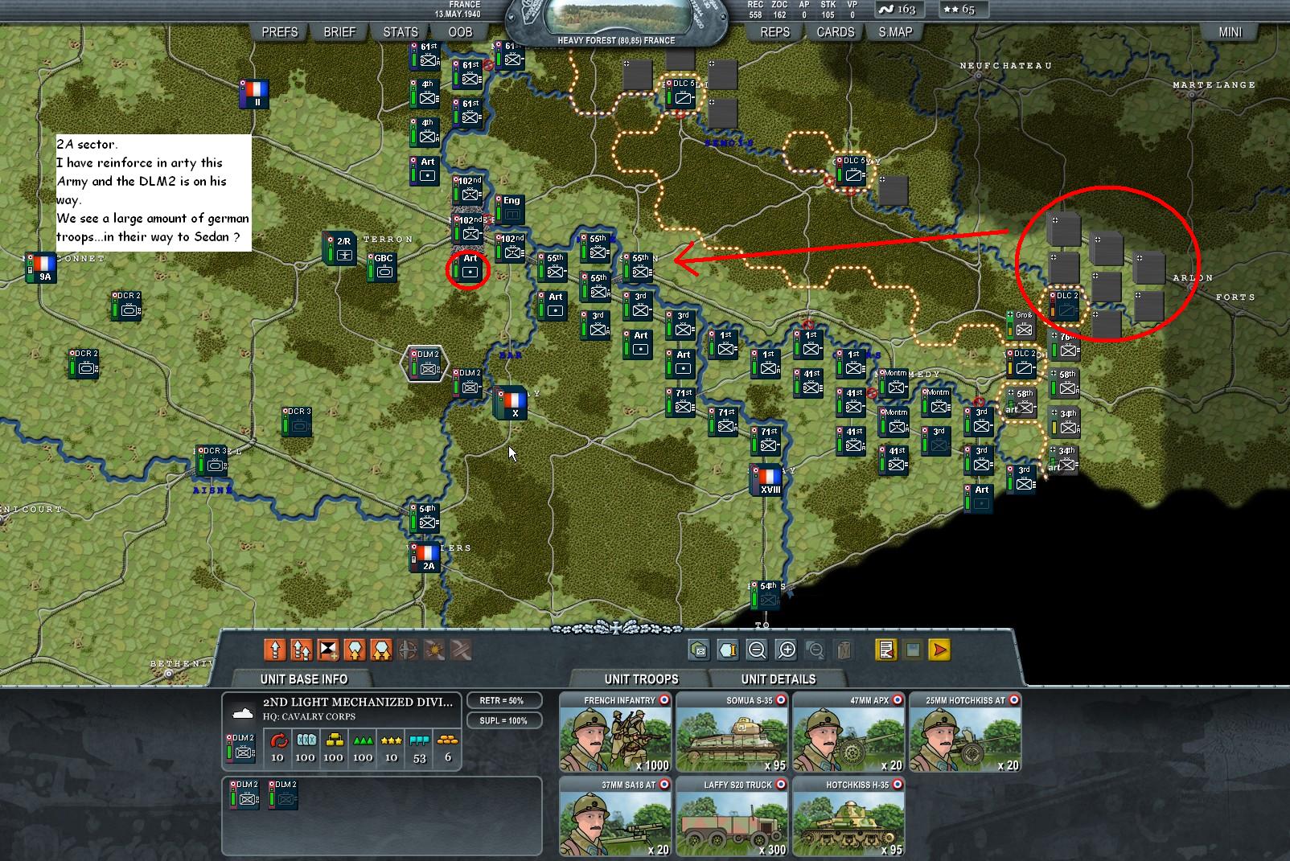Select the DCR 3 counter near the Aisne river
Image resolution: width=1290 pixels, height=861 pixels.
212,461
